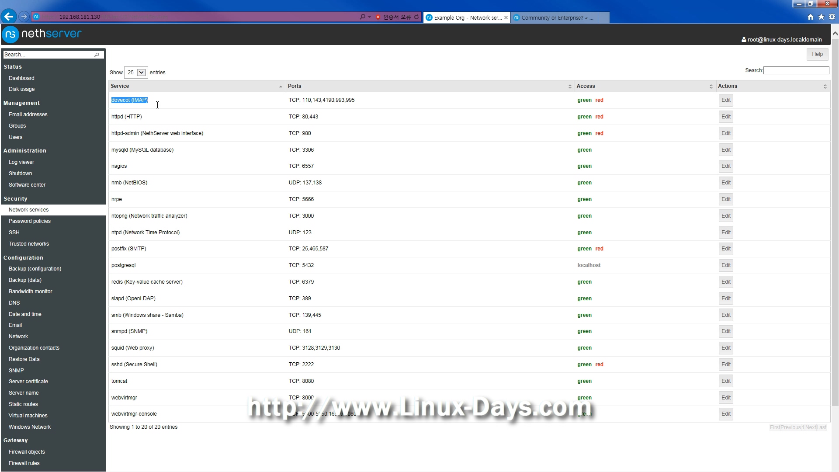Open Firewall rules page

point(24,463)
